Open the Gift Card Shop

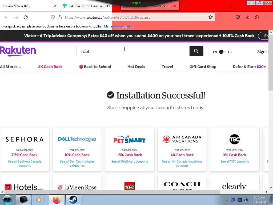[x=203, y=67]
